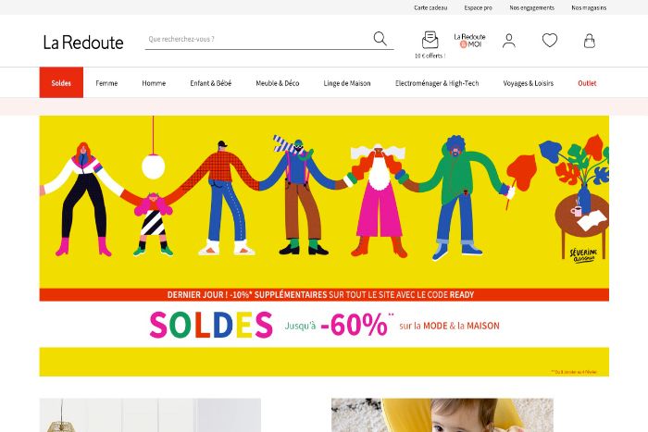648x432 pixels.
Task: Select the Soldes menu tab
Action: (61, 82)
